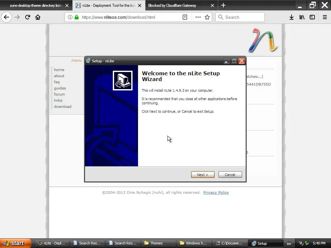Close the Setup - nLite dialog
Image resolution: width=331 pixels, height=248 pixels.
click(x=241, y=61)
